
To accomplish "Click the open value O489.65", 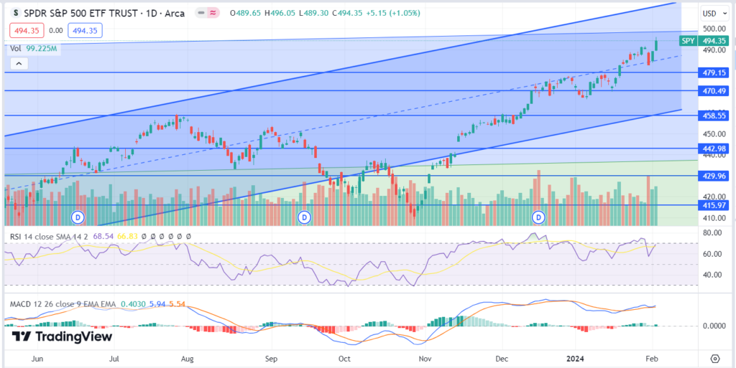I will 246,13.
